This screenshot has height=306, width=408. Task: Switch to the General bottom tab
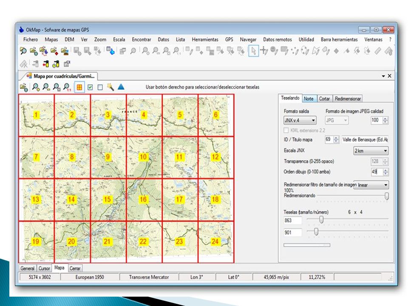pos(27,268)
